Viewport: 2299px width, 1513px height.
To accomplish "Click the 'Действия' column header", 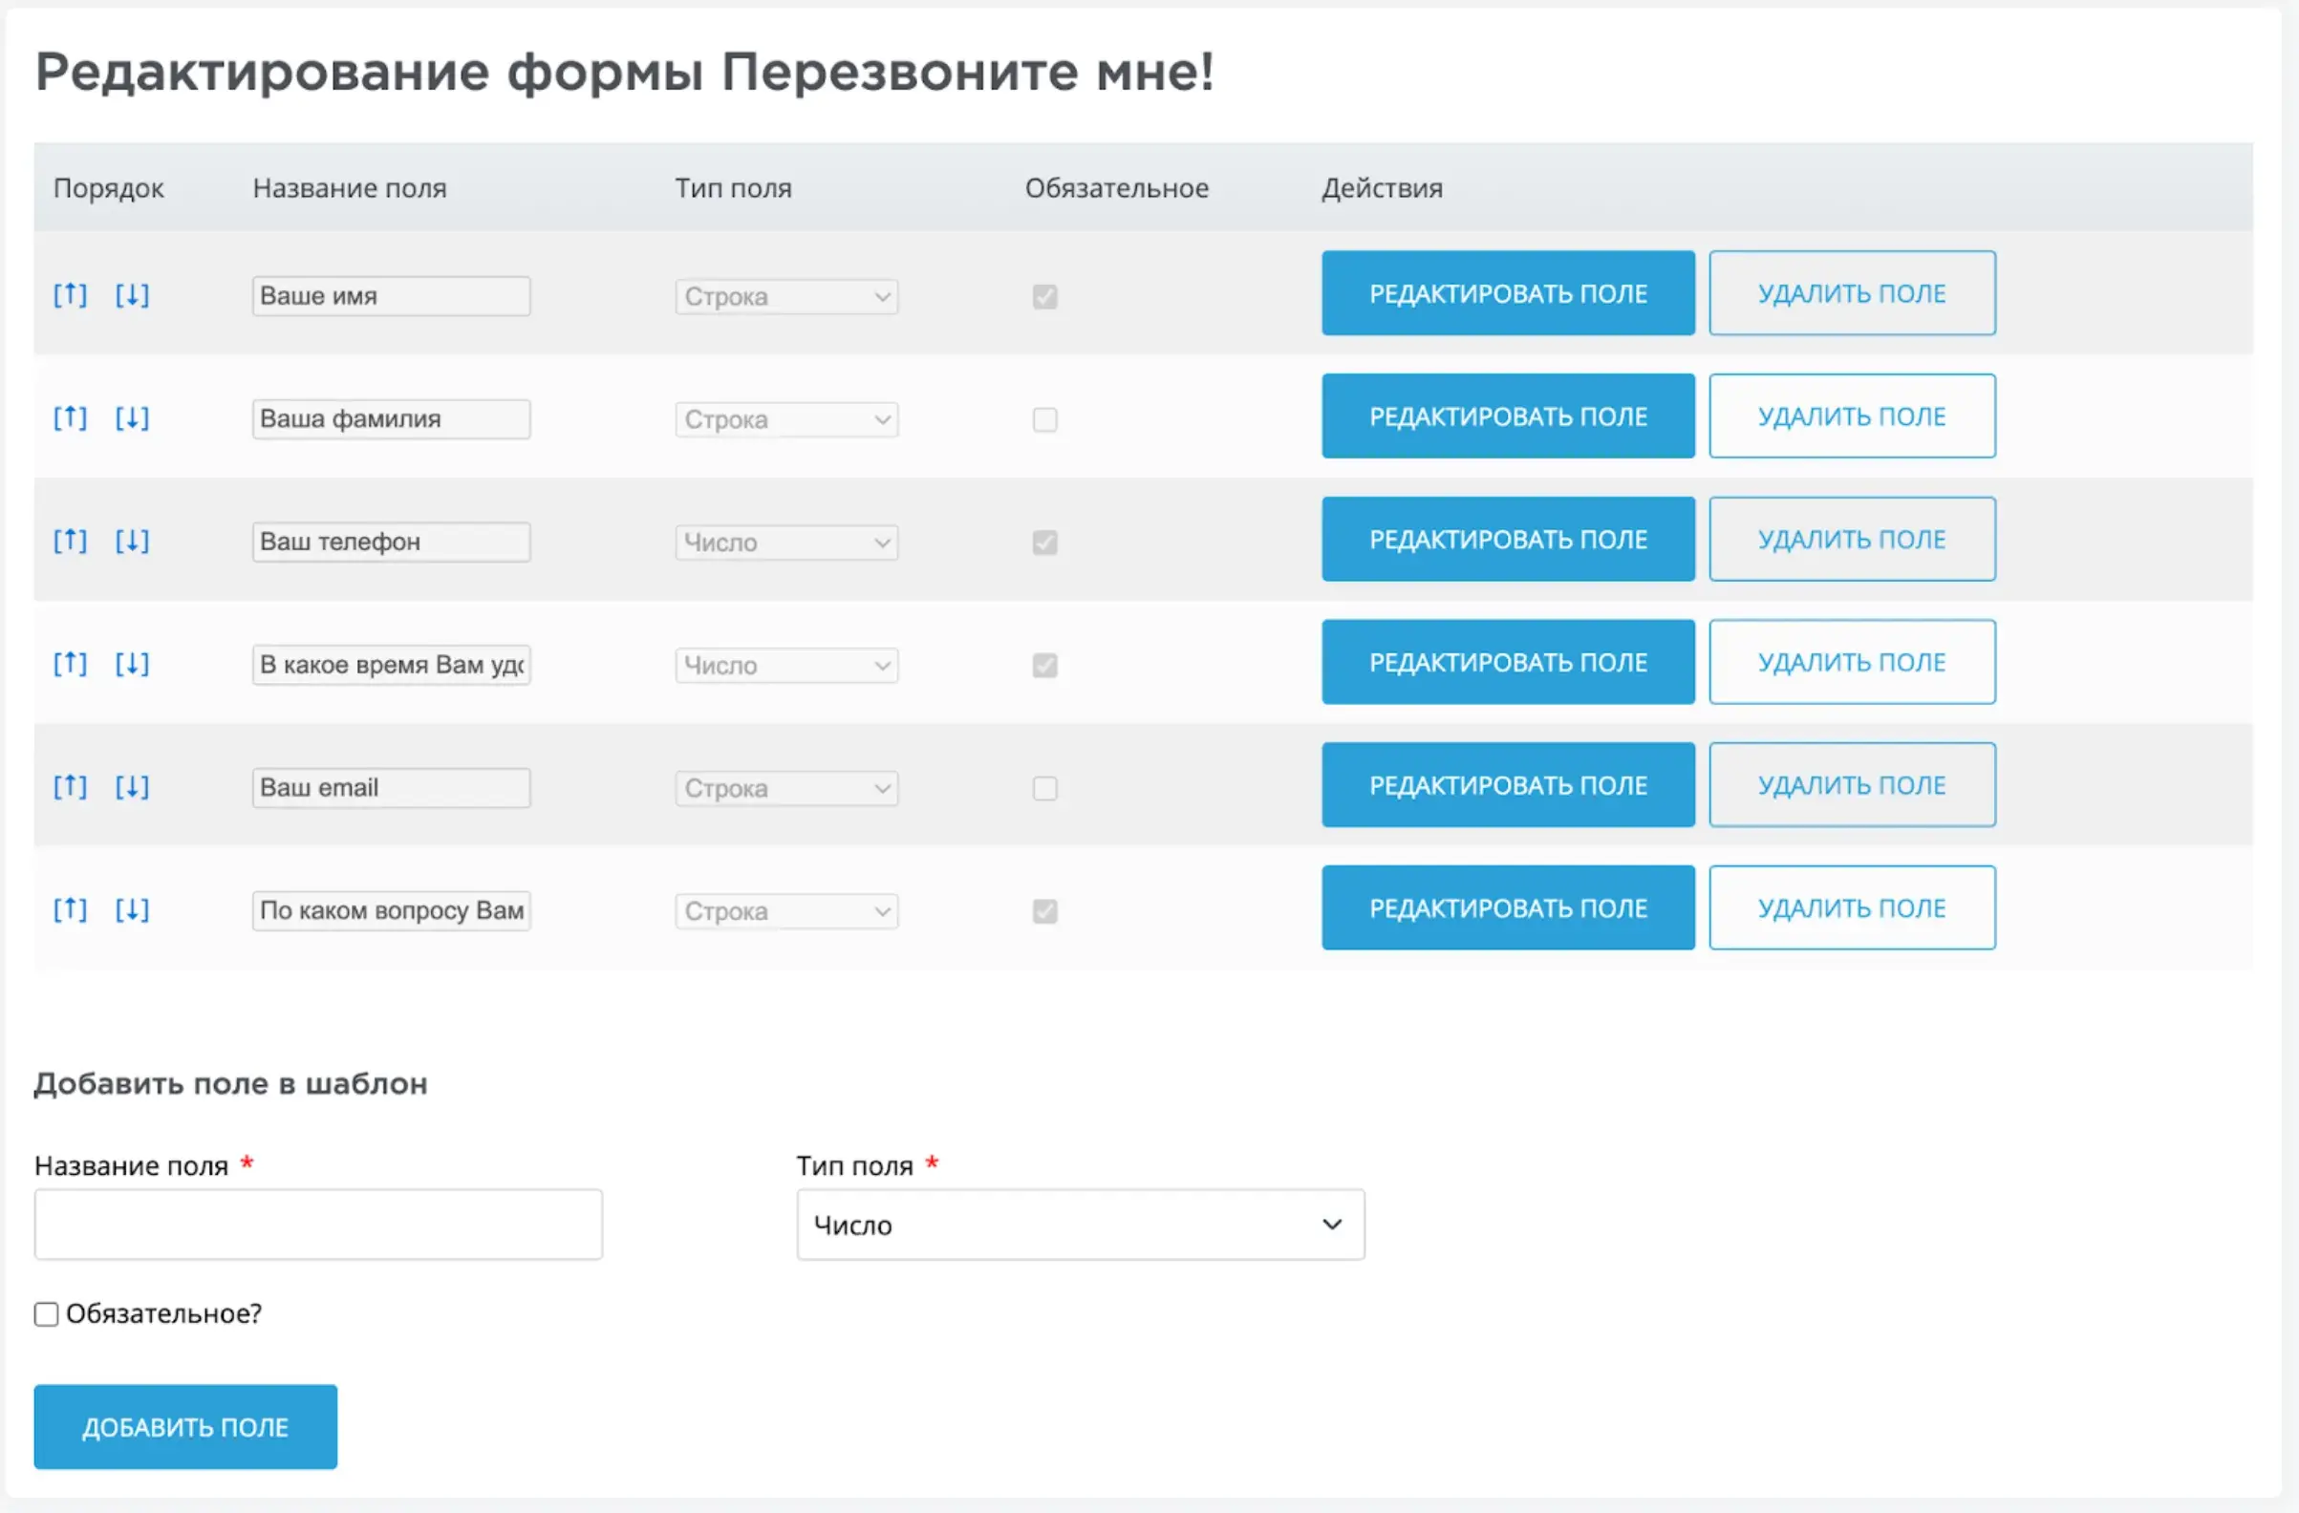I will 1383,188.
